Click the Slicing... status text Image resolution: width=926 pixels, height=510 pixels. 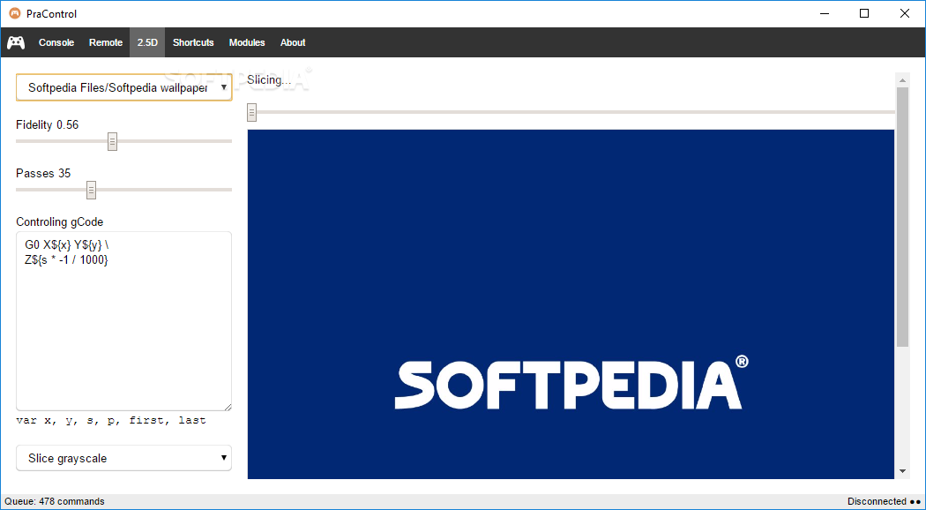click(269, 79)
